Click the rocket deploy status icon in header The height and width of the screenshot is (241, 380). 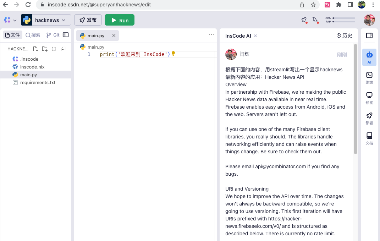click(x=304, y=20)
